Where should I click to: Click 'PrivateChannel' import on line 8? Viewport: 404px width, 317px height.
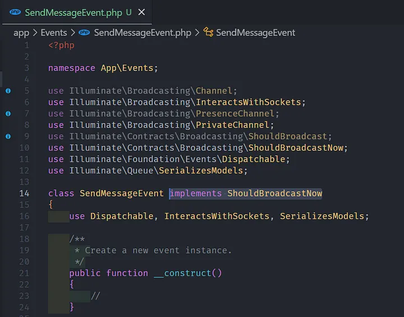click(232, 125)
